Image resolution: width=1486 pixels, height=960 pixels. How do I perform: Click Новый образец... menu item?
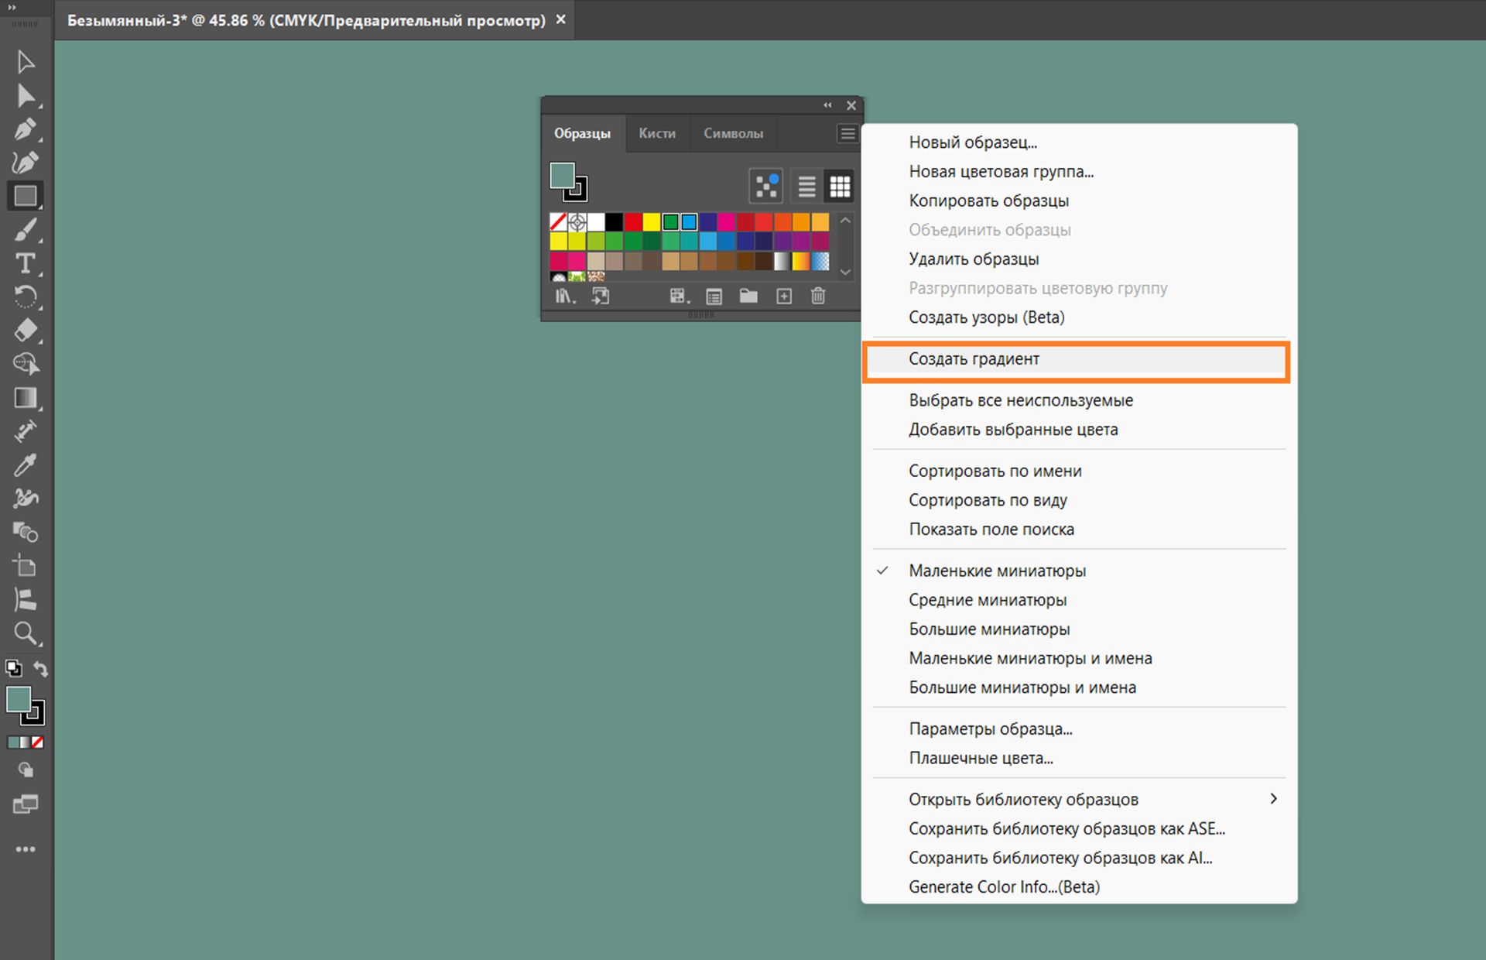[x=972, y=142]
